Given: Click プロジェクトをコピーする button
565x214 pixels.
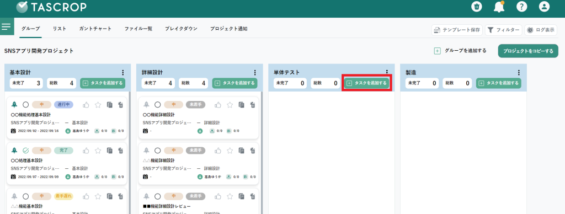Looking at the screenshot, I should (x=528, y=51).
